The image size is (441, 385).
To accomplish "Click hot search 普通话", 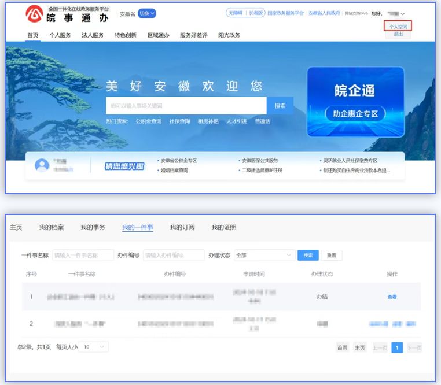I will point(262,121).
